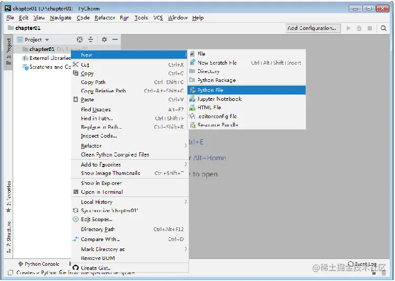The width and height of the screenshot is (395, 281).
Task: Select chapter01 root folder in tree
Action: click(x=42, y=49)
